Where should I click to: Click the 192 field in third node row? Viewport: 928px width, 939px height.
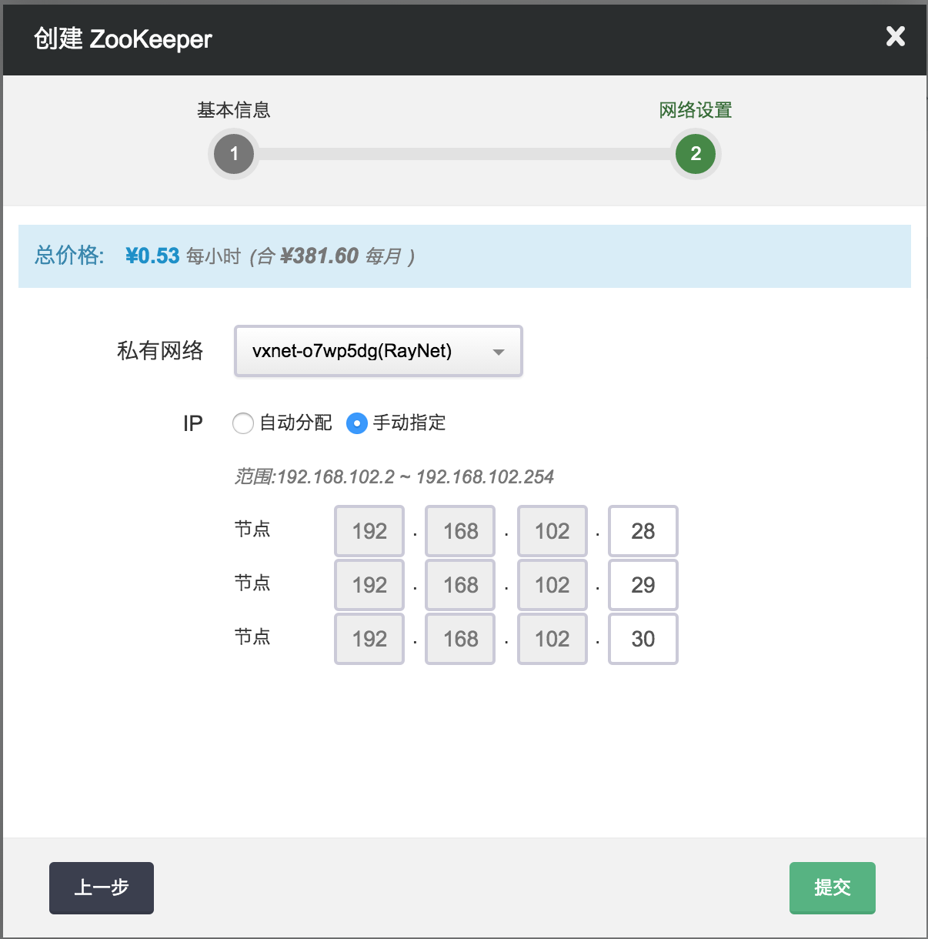(x=369, y=639)
